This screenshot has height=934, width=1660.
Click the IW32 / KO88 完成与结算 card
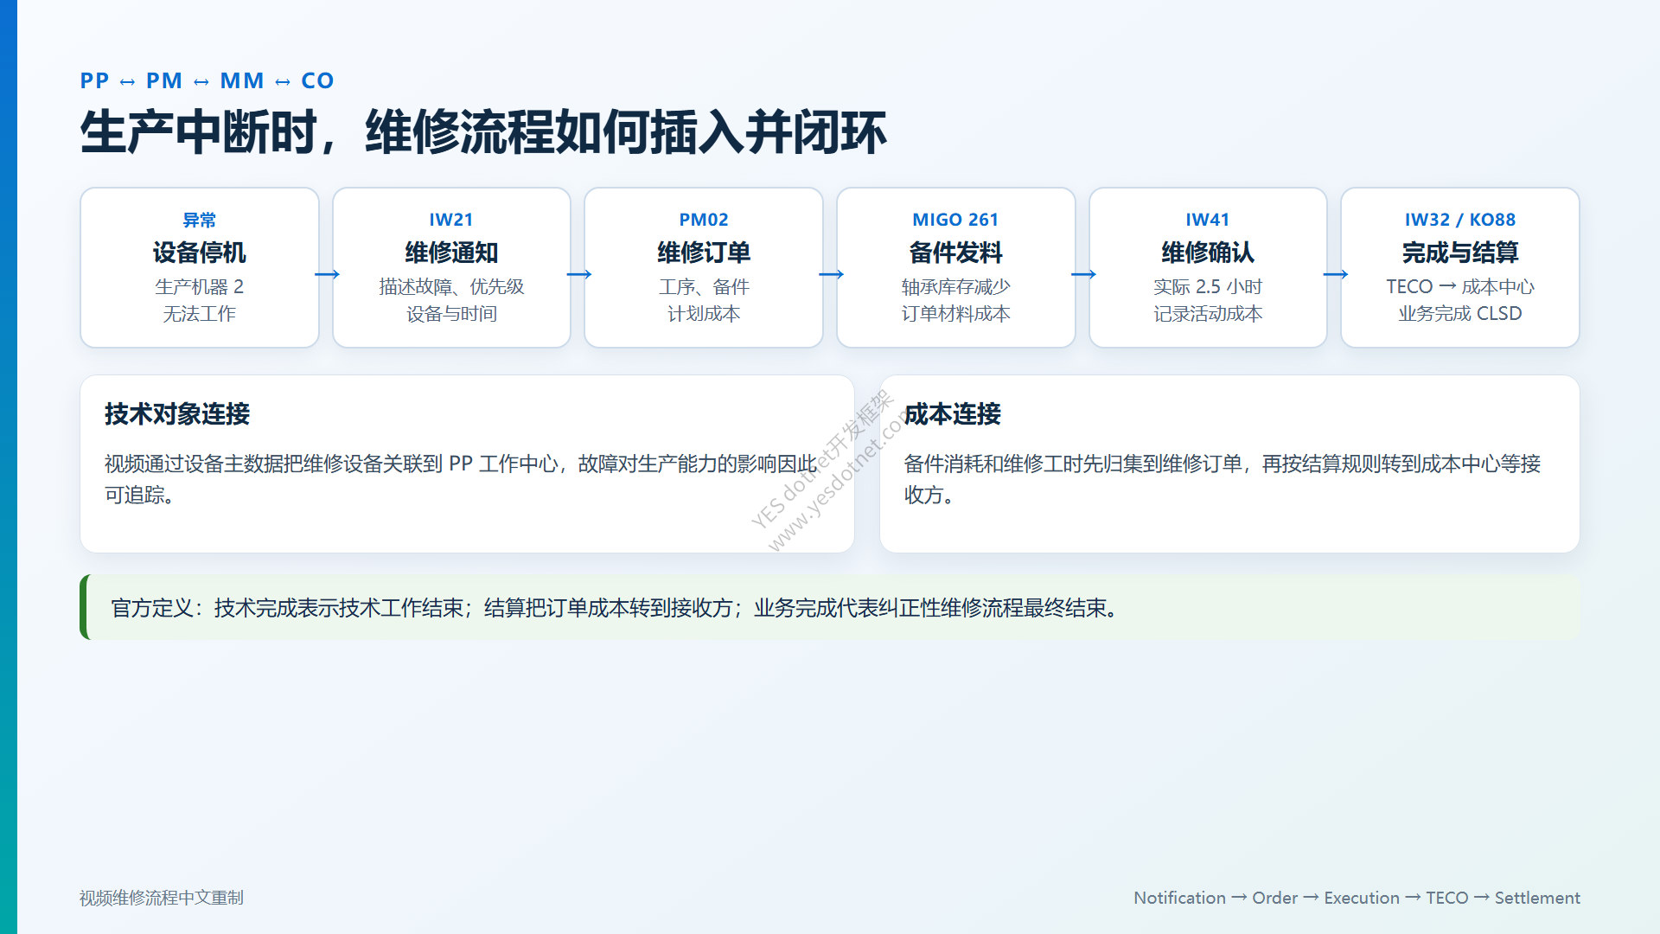click(x=1460, y=268)
